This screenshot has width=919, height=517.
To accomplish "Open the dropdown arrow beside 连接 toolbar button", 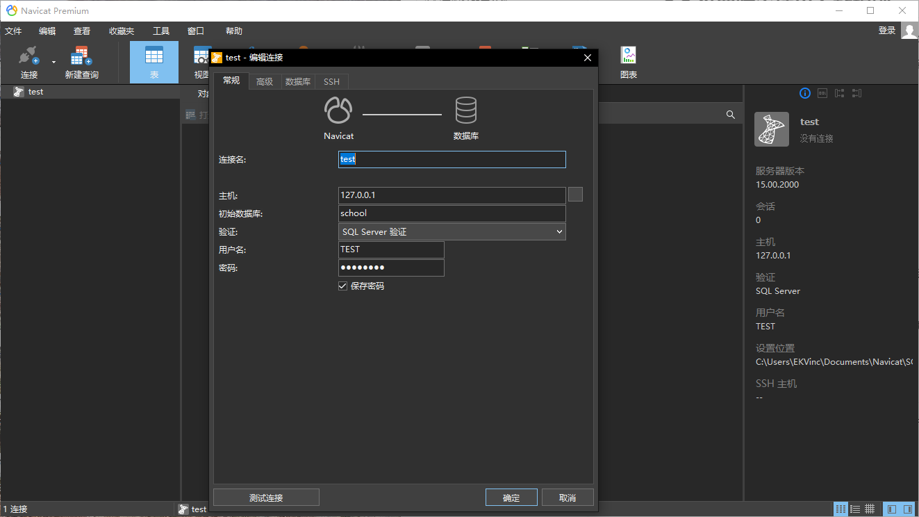I will 53,63.
